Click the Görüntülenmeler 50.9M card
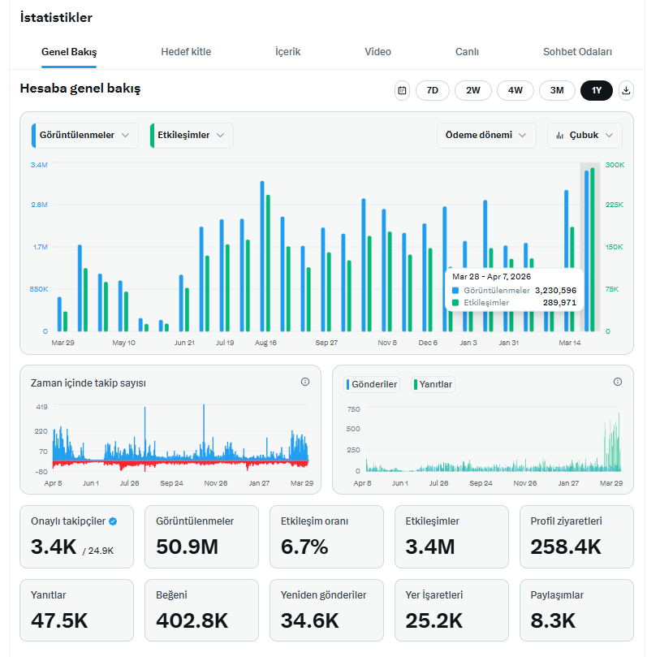The image size is (647, 657). 201,537
